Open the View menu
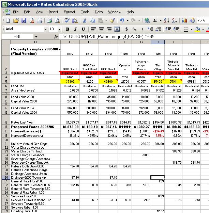 (39, 12)
